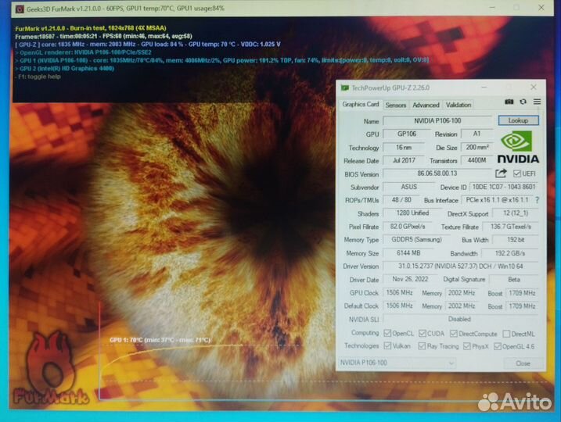Click the Pixel Fillrate field 82.0 GPixel/s
This screenshot has height=422, width=561.
tap(407, 227)
